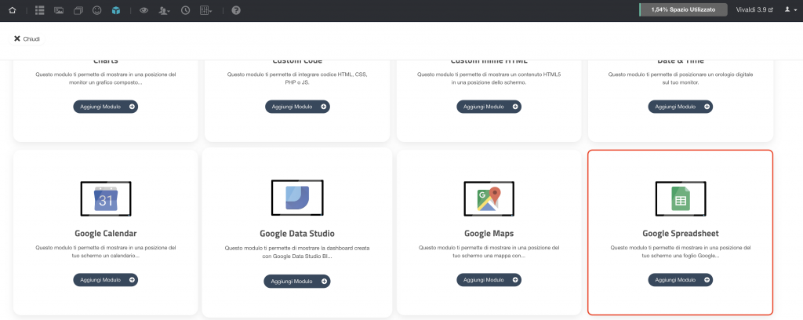
Task: Select the Google Data Studio title text
Action: 297,234
